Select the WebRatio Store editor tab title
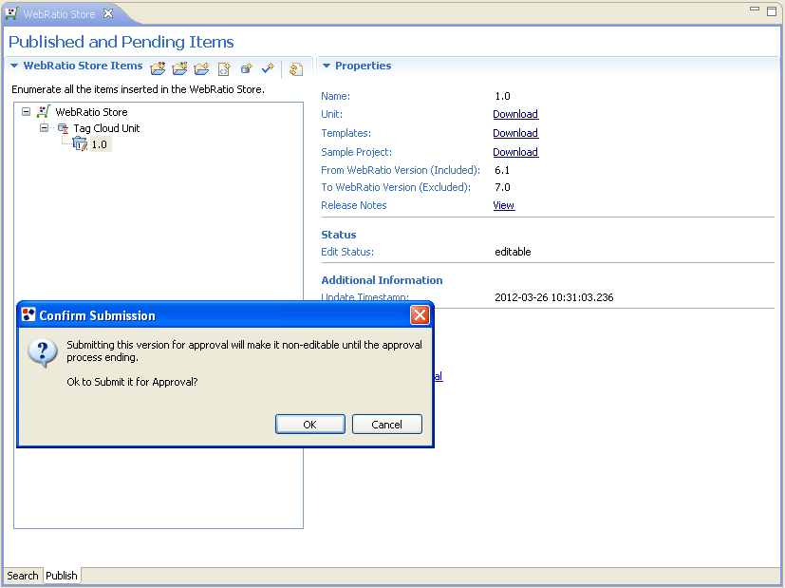Image resolution: width=785 pixels, height=588 pixels. [59, 14]
